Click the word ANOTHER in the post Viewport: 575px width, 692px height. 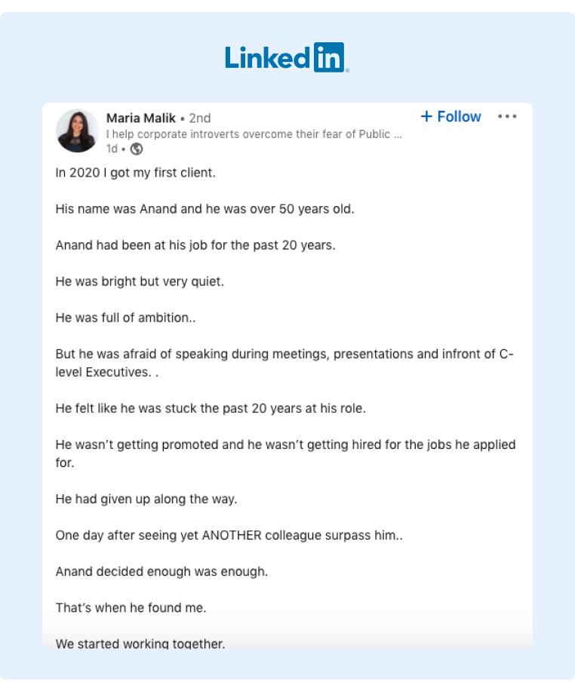(232, 535)
